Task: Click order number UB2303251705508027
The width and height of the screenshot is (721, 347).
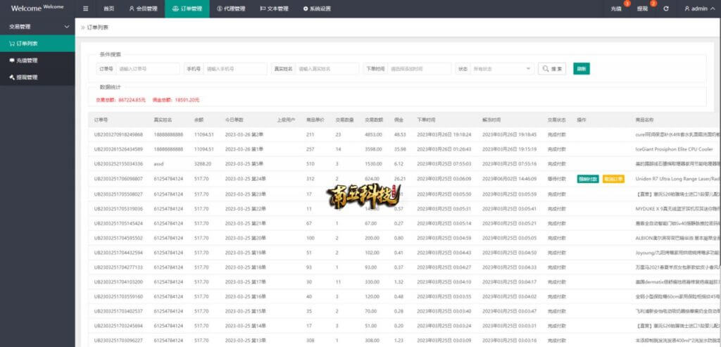Action: coord(118,194)
